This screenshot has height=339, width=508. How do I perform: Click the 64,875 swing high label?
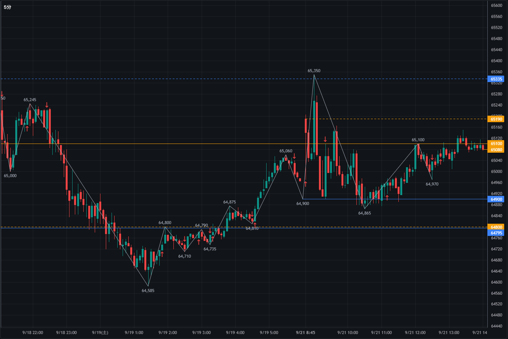(230, 202)
